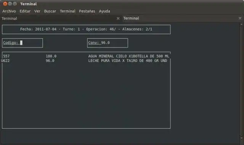244x145 pixels.
Task: Close the first Terminal tab
Action: 118,19
